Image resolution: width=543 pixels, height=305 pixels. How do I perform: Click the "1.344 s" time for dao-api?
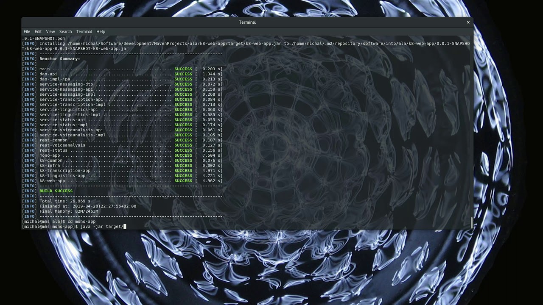211,74
